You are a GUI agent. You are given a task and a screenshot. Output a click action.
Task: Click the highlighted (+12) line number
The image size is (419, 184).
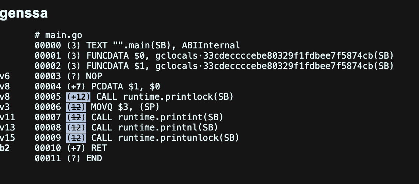78,97
